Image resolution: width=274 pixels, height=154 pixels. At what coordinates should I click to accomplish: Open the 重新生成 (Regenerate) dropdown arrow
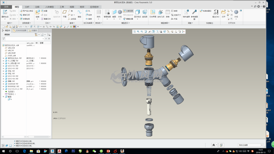pos(5,19)
